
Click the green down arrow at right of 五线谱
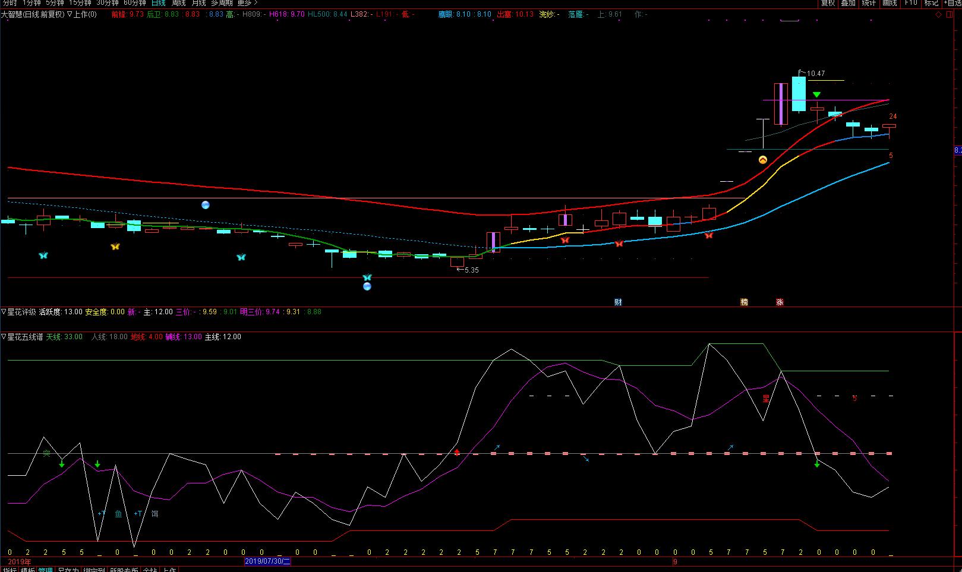[817, 464]
